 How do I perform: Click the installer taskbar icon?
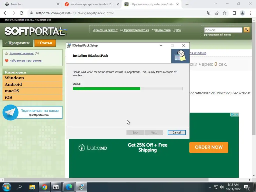[81, 187]
